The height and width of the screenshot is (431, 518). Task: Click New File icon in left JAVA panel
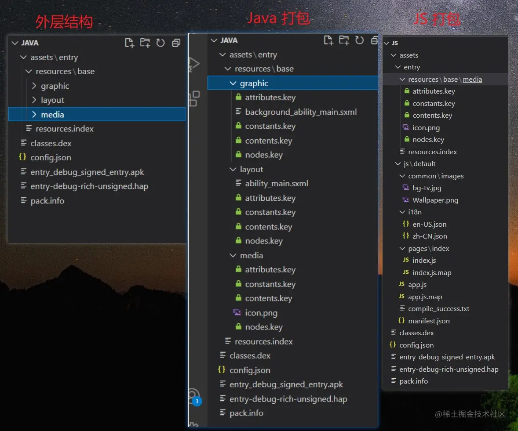(129, 43)
